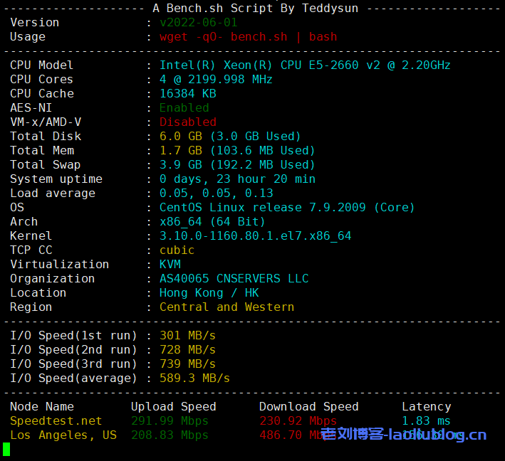Click the 'I/O Speed(average)' label
Screen dimensions: 505x461
point(74,378)
